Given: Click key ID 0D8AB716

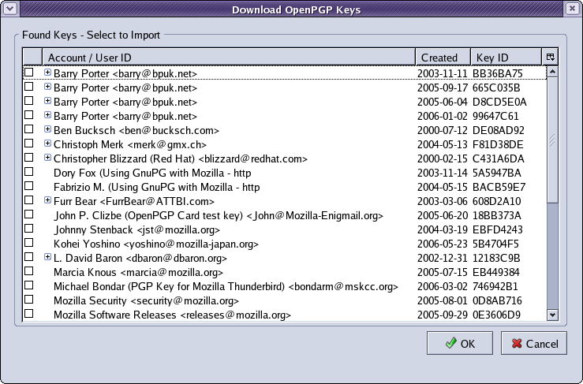Looking at the screenshot, I should [497, 300].
